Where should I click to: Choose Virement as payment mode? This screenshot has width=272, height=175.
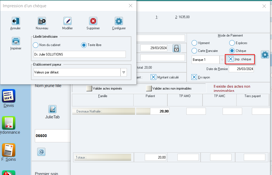click(194, 43)
